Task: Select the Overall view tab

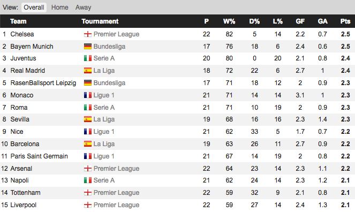Action: click(34, 7)
